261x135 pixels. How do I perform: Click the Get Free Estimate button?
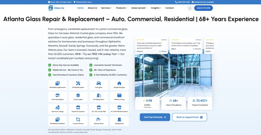(155, 117)
